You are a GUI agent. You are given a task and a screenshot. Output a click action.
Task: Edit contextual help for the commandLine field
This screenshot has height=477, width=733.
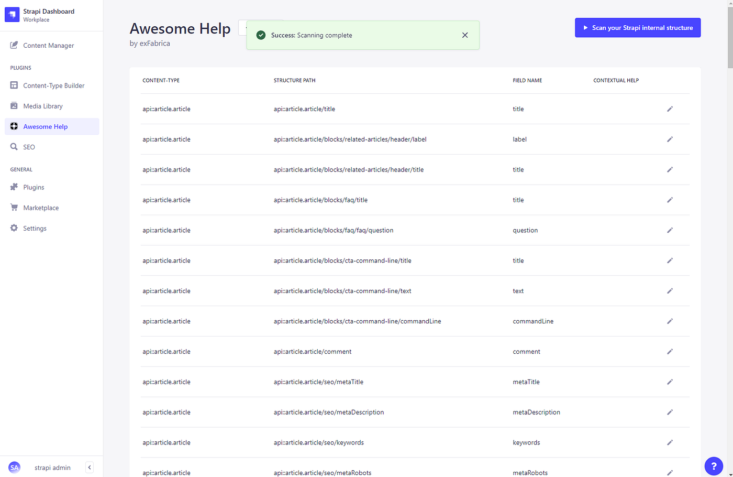click(670, 321)
